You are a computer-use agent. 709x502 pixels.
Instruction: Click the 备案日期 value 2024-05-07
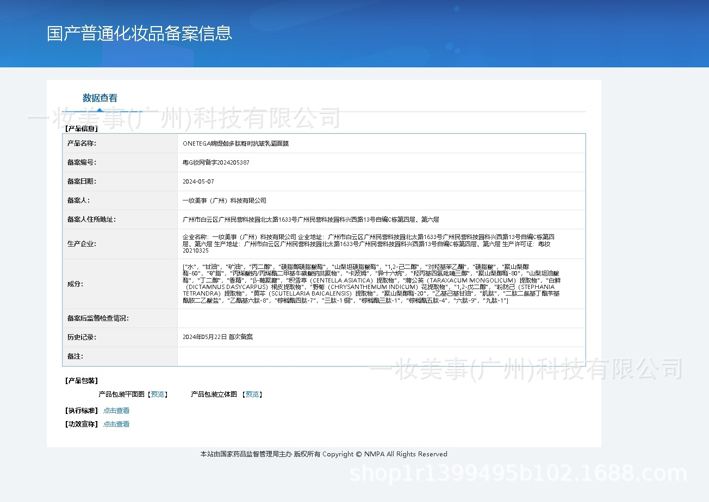point(198,181)
